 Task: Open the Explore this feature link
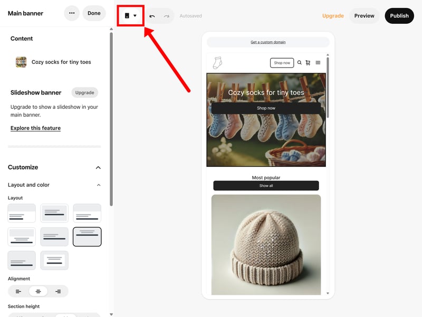(x=35, y=128)
